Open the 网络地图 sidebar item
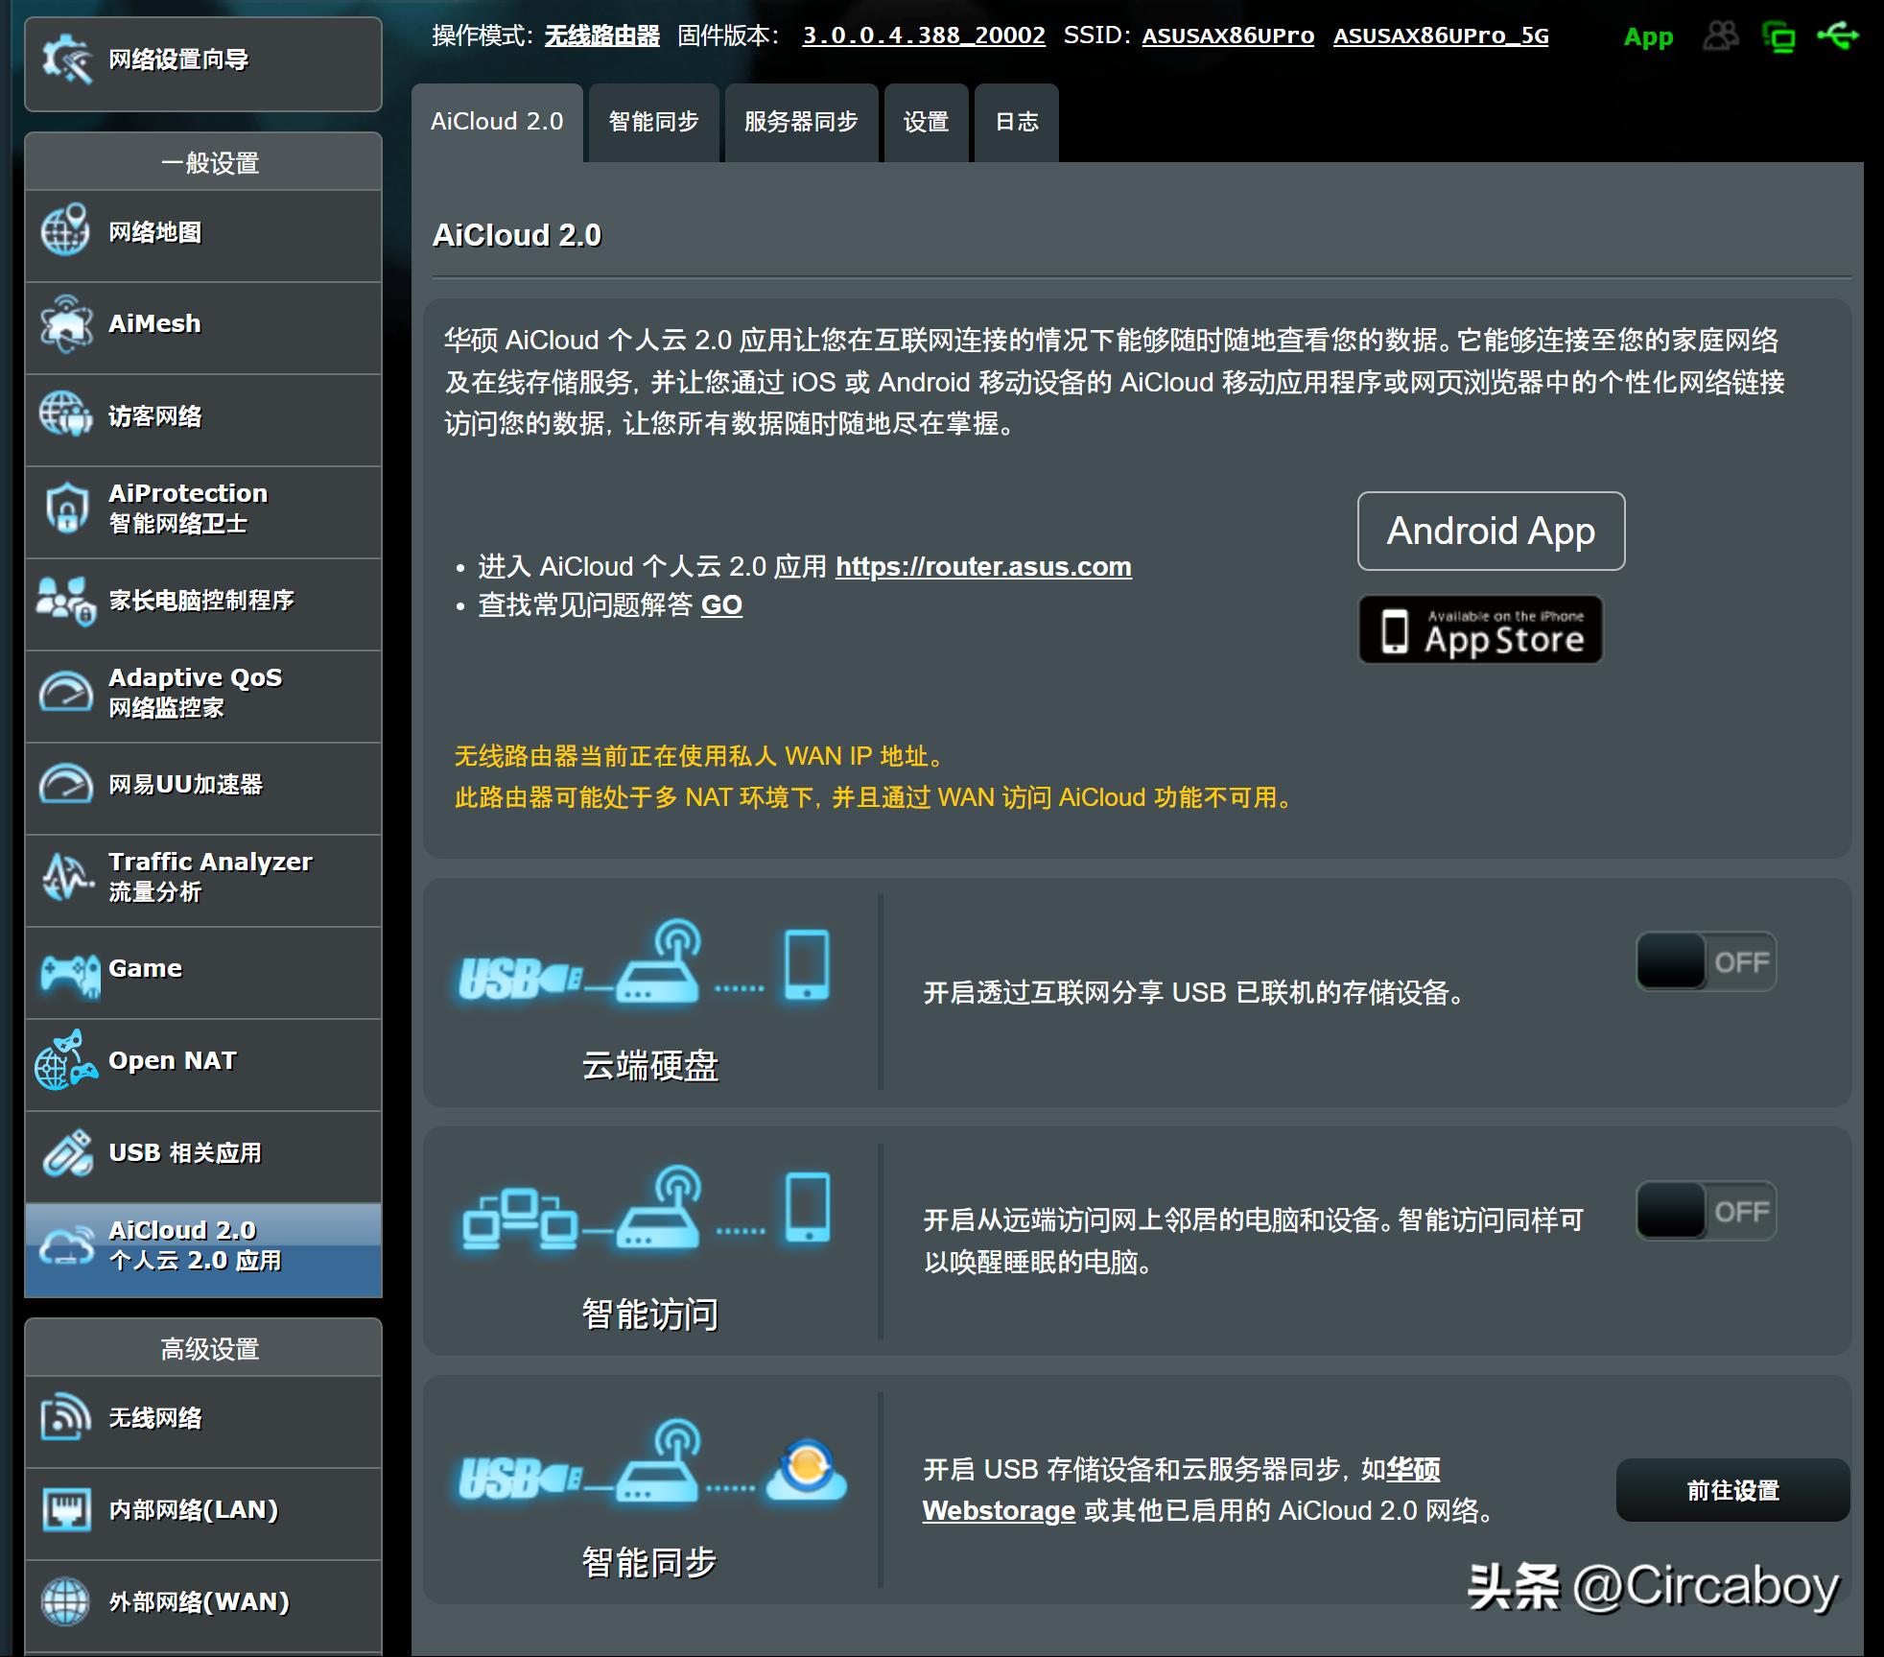This screenshot has height=1657, width=1884. 153,232
